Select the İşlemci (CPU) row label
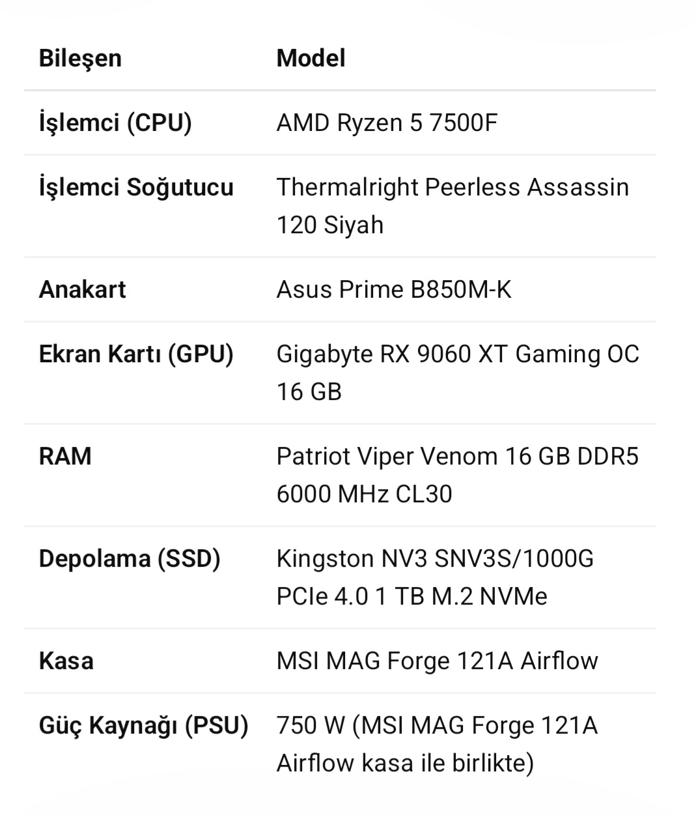The width and height of the screenshot is (696, 815). click(115, 122)
